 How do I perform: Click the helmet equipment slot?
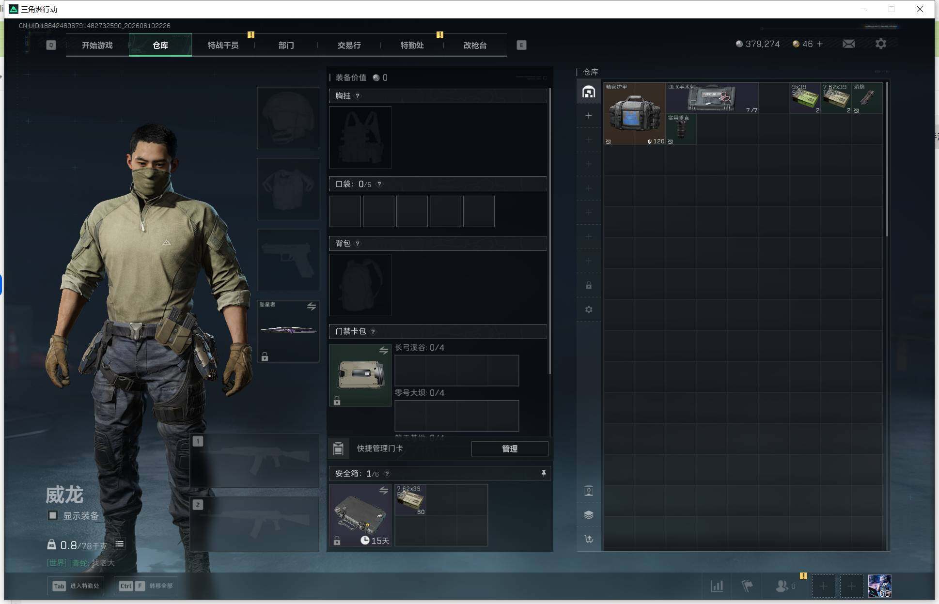point(288,118)
